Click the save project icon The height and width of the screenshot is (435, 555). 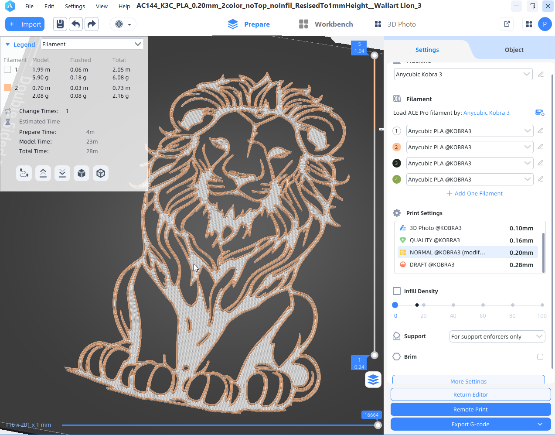tap(60, 24)
